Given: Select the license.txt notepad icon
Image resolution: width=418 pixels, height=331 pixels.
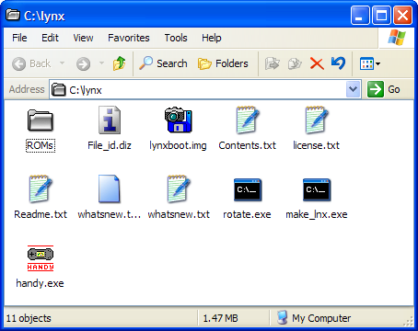Looking at the screenshot, I should (317, 120).
